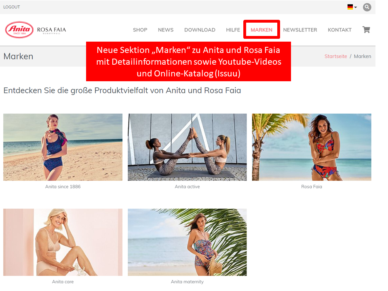The image size is (388, 291).
Task: Open the HILFE menu item
Action: click(233, 30)
